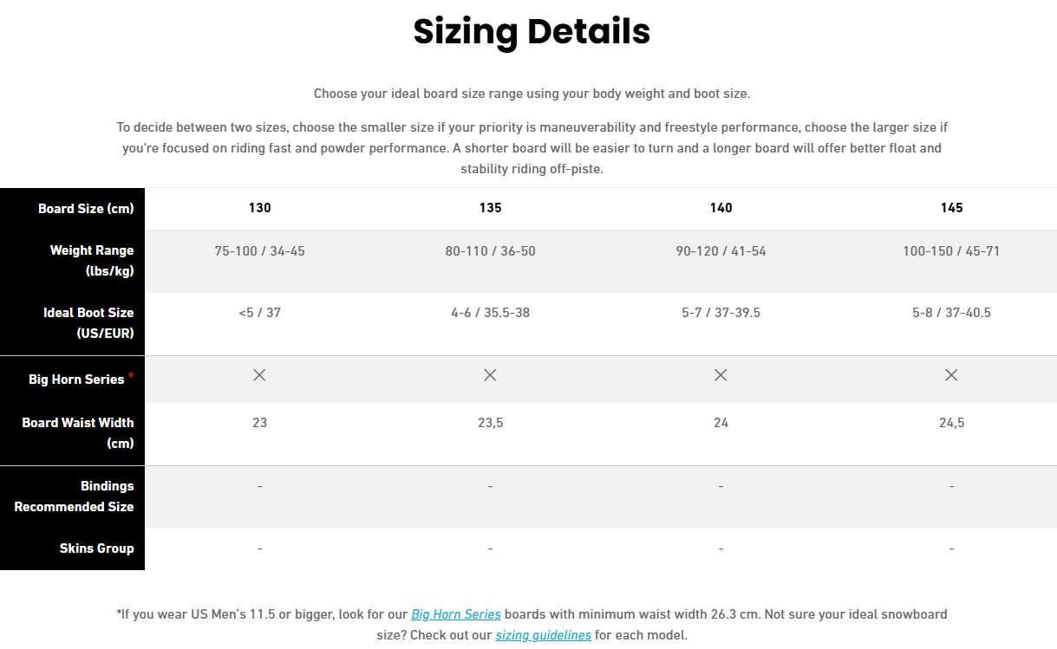Open the Big Horn Series link
The width and height of the screenshot is (1057, 649).
pyautogui.click(x=456, y=614)
